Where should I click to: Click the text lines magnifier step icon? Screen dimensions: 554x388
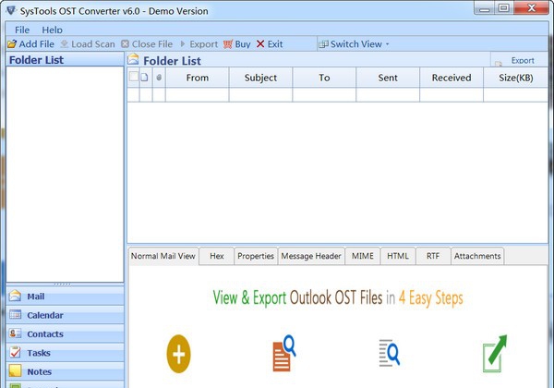[389, 353]
